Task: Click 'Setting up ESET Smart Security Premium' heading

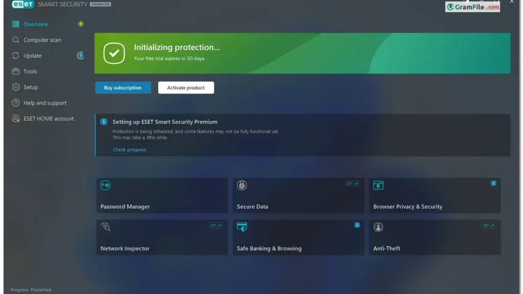Action: tap(165, 121)
